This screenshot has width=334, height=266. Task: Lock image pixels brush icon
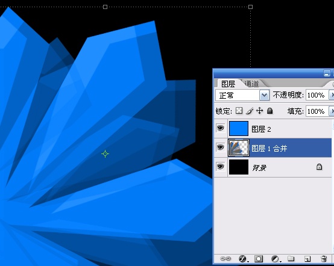[x=250, y=111]
